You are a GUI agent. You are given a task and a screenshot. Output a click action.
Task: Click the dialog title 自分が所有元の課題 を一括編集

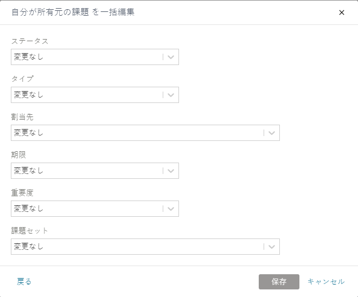tap(73, 12)
